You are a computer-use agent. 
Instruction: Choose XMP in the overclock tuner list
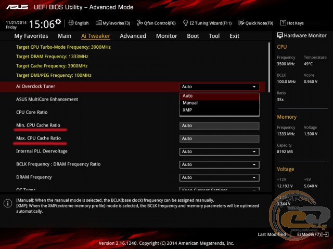click(x=220, y=110)
